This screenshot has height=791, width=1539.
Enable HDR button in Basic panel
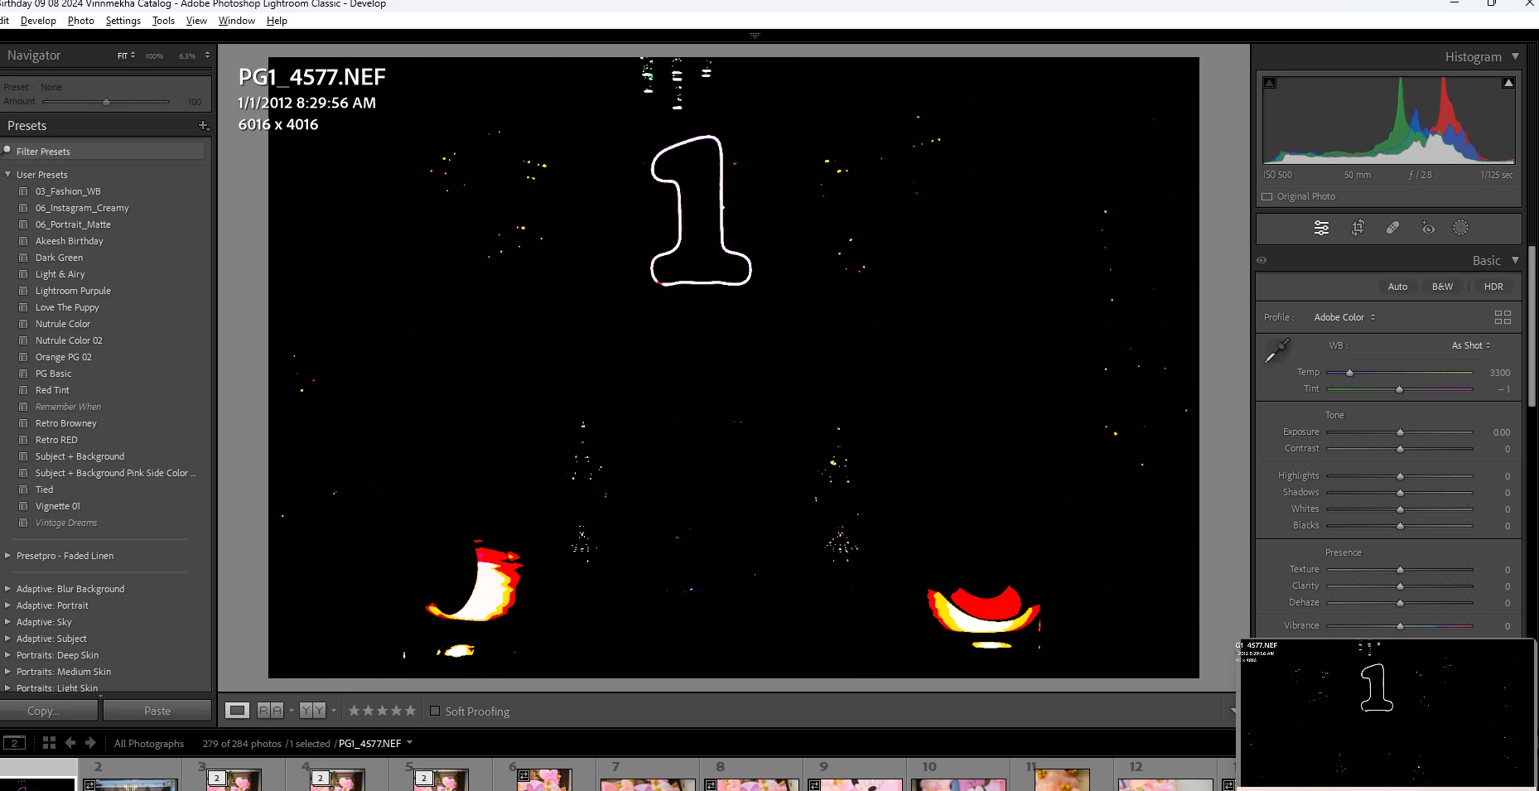(1493, 287)
